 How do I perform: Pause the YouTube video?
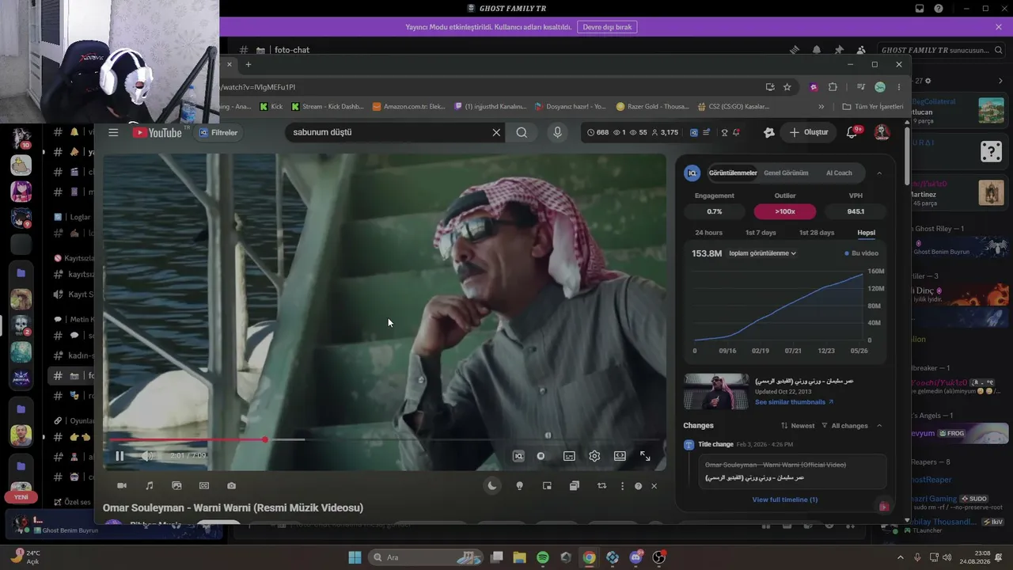[x=120, y=455]
